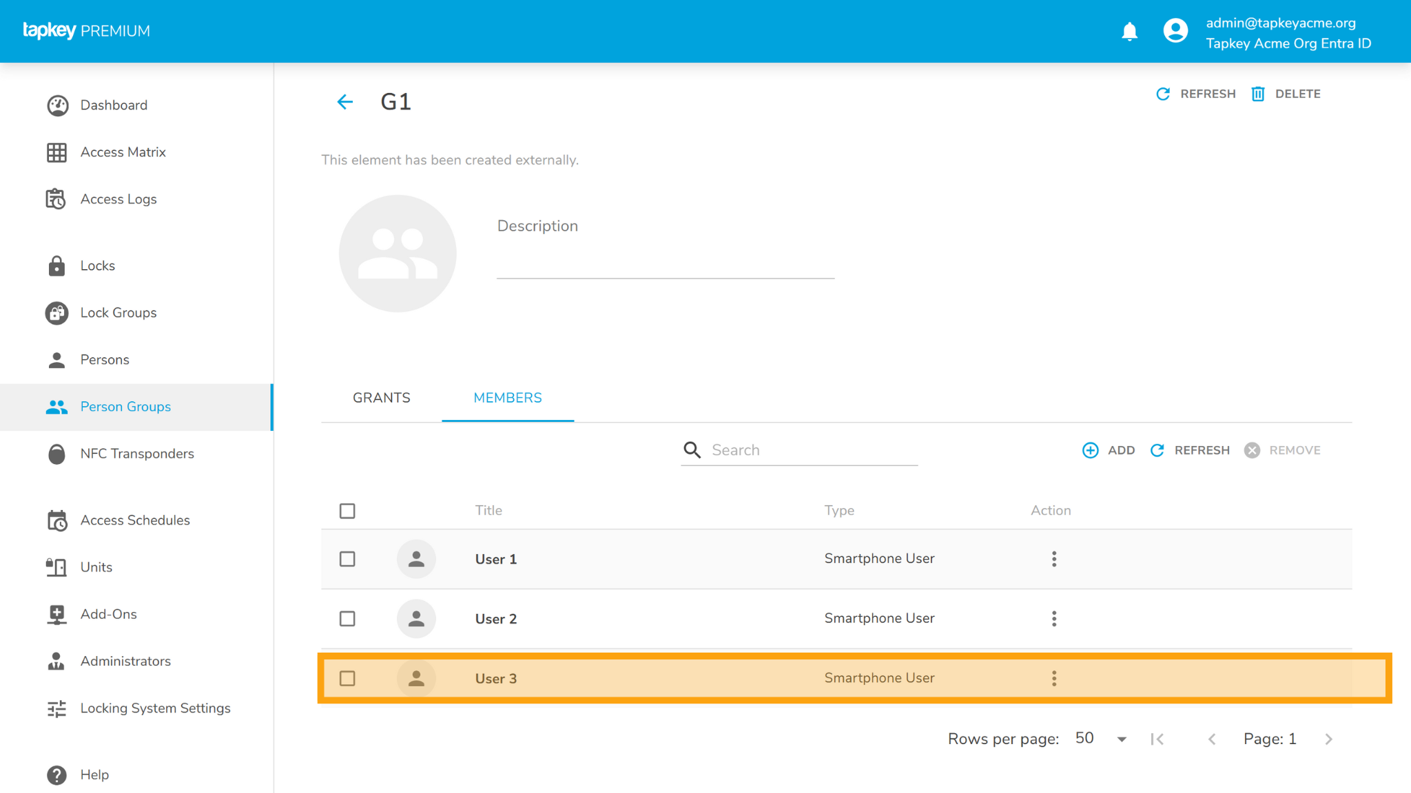Click the NFC Transponders icon
1411x793 pixels.
[57, 454]
